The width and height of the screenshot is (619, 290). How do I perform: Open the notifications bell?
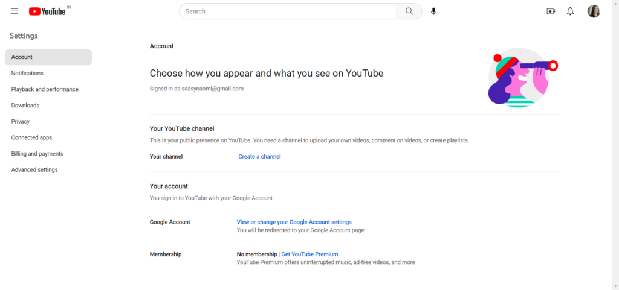coord(570,11)
